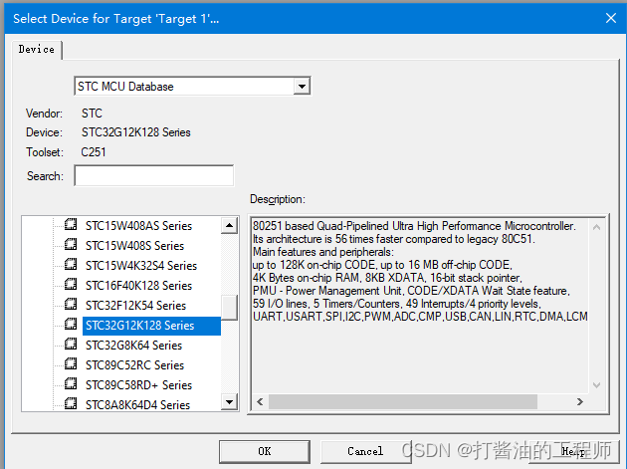Open the STC MCU Database dropdown

(x=302, y=86)
